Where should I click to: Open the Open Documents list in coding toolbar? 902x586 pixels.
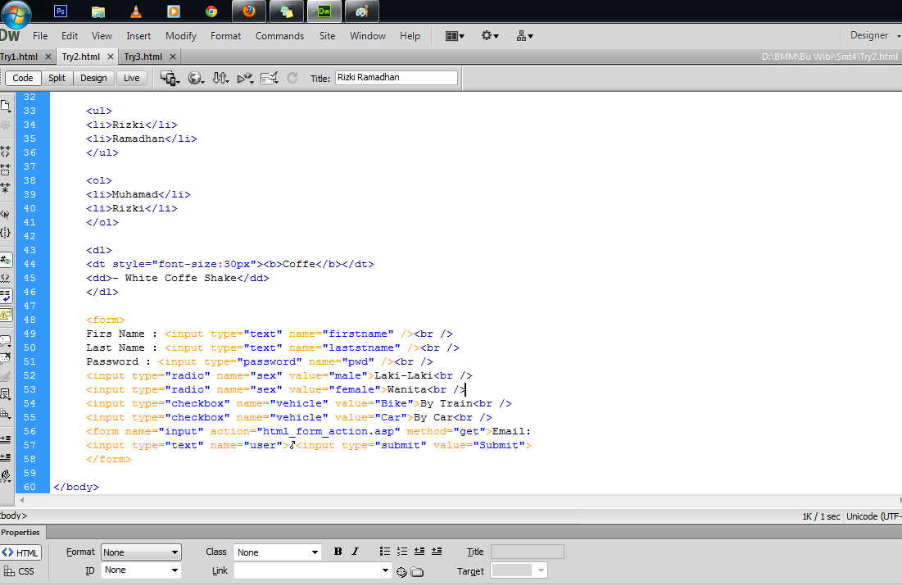coord(5,106)
